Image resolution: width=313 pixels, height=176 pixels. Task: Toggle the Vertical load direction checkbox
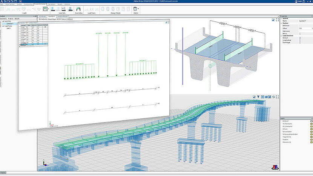click(300, 38)
